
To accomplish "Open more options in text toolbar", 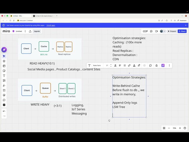I will pyautogui.click(x=169, y=65).
